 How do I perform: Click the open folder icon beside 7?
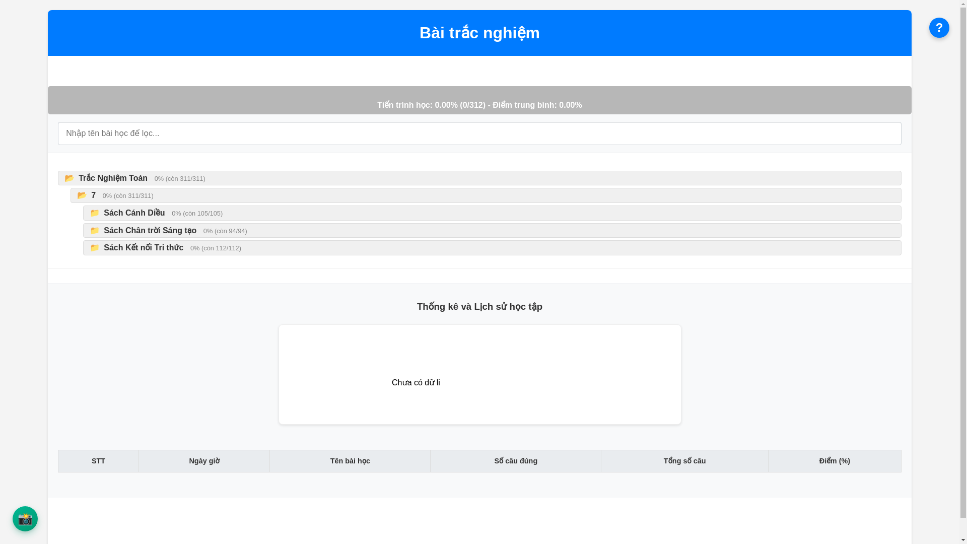click(82, 195)
